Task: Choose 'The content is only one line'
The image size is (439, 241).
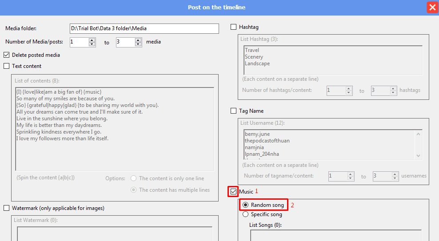Action: [x=134, y=178]
